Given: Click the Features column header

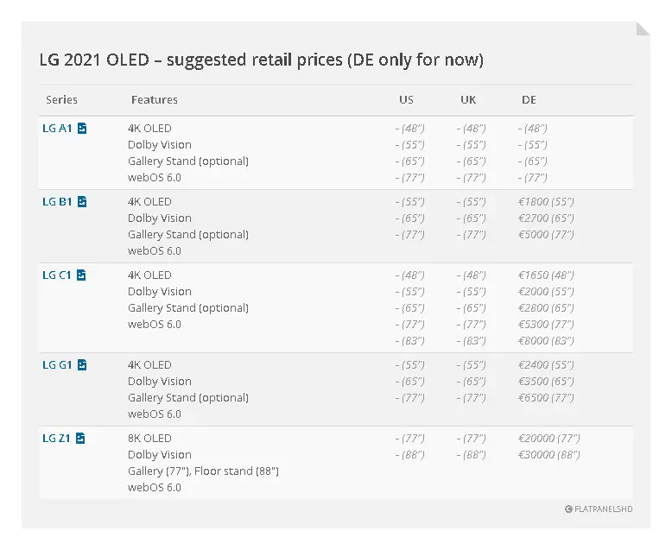Looking at the screenshot, I should point(155,100).
